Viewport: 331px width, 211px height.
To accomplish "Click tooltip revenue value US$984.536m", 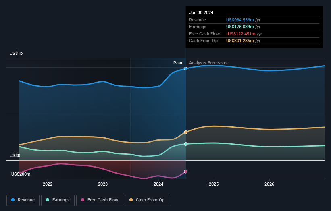I will (x=240, y=20).
